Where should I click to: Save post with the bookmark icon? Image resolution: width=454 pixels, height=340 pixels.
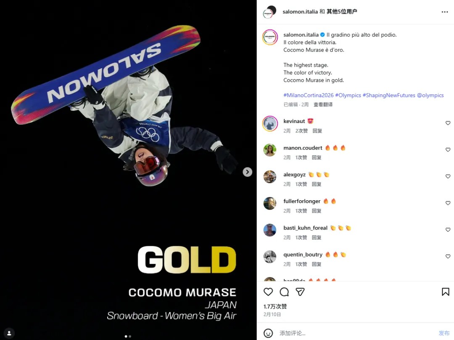pos(445,292)
